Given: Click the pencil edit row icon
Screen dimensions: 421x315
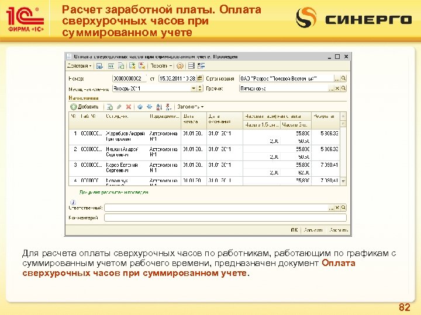Looking at the screenshot, I should coord(119,107).
